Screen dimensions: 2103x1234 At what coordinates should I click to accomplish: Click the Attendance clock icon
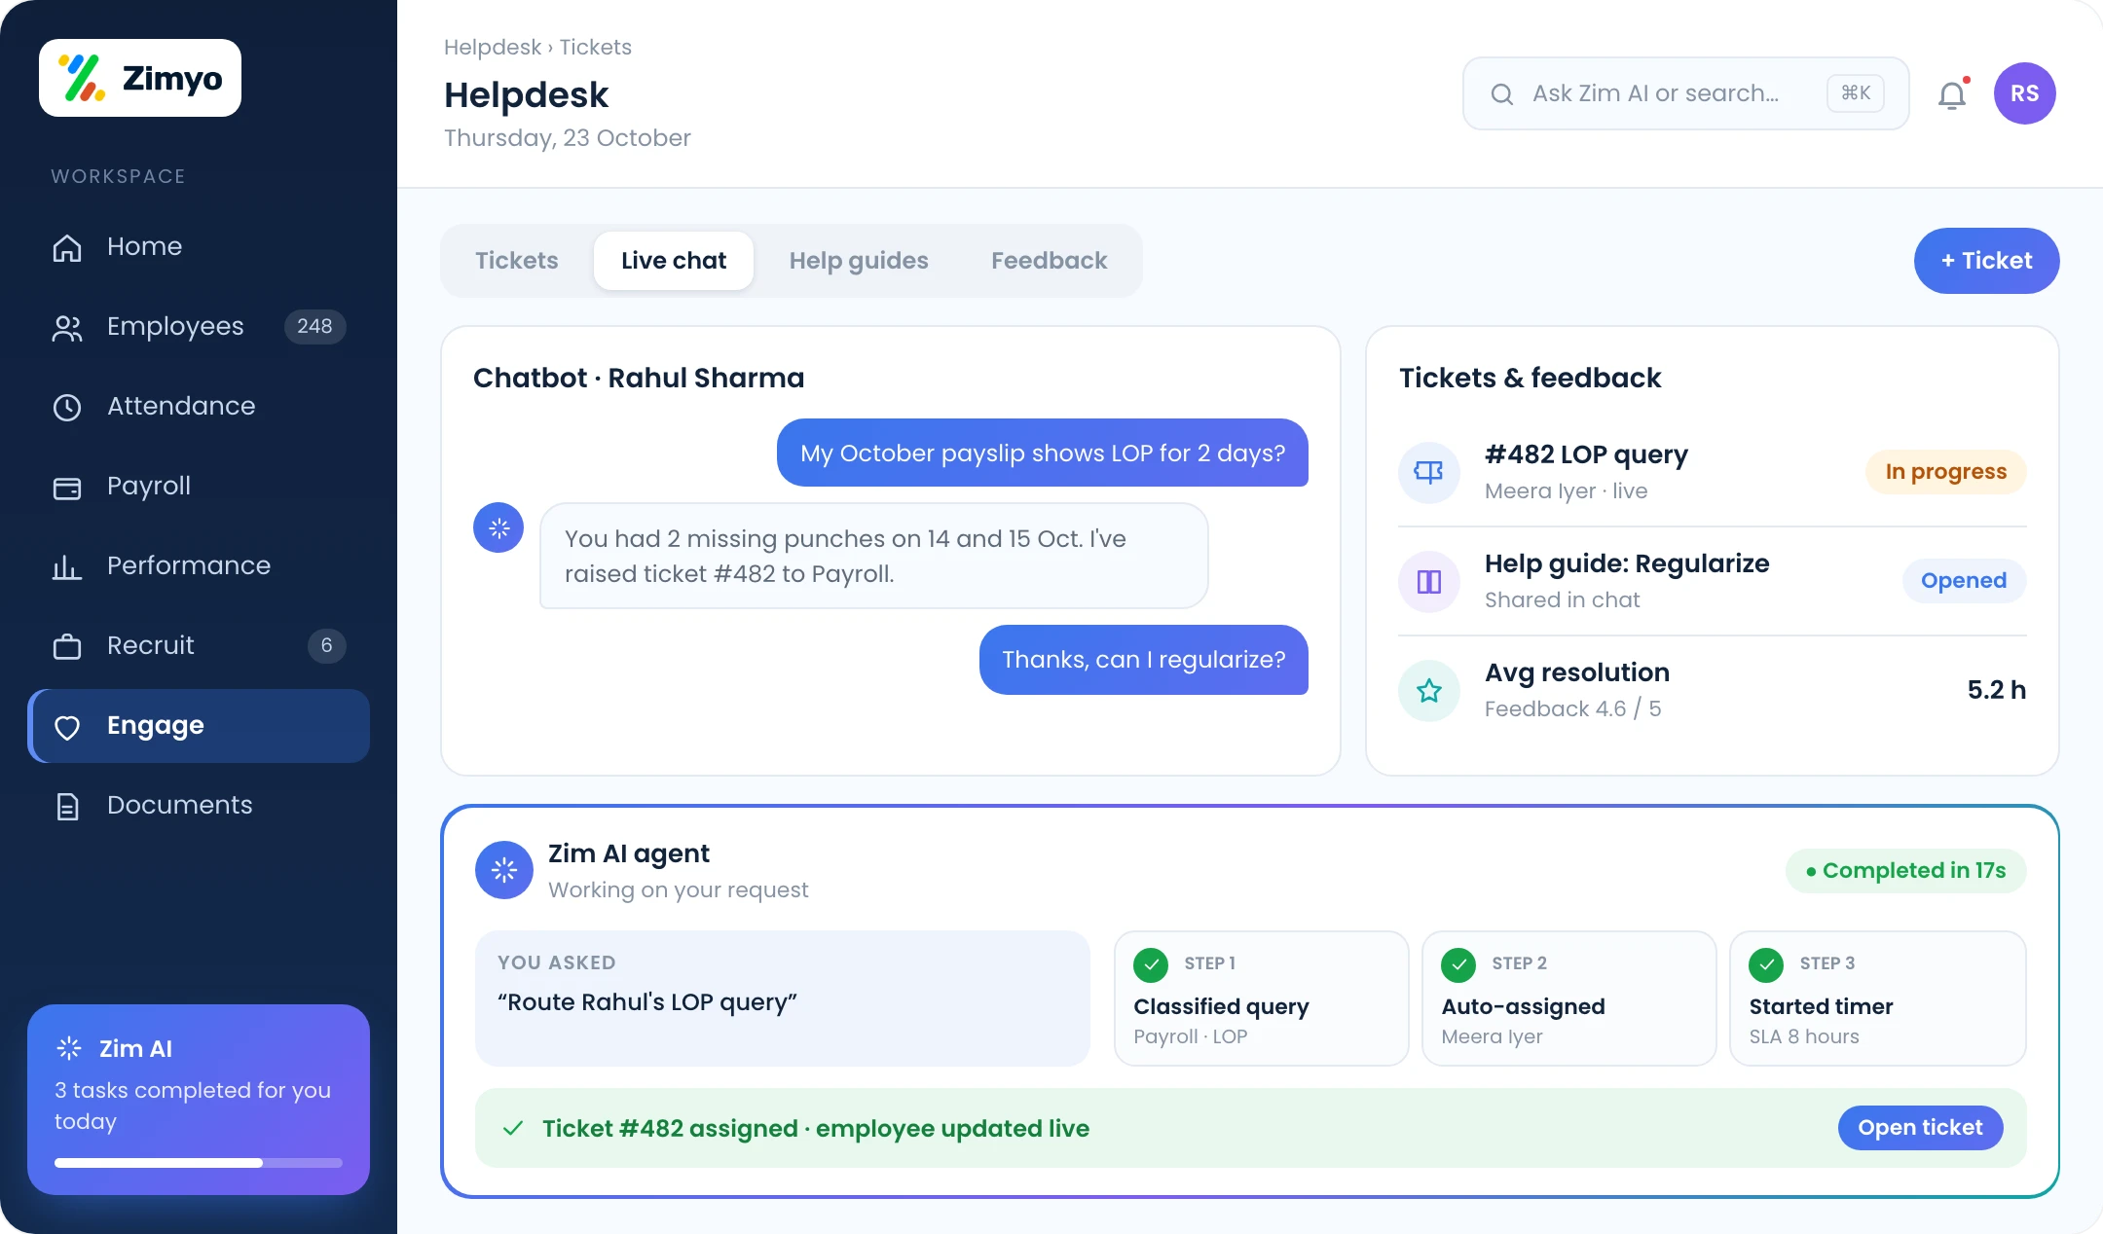pyautogui.click(x=67, y=407)
